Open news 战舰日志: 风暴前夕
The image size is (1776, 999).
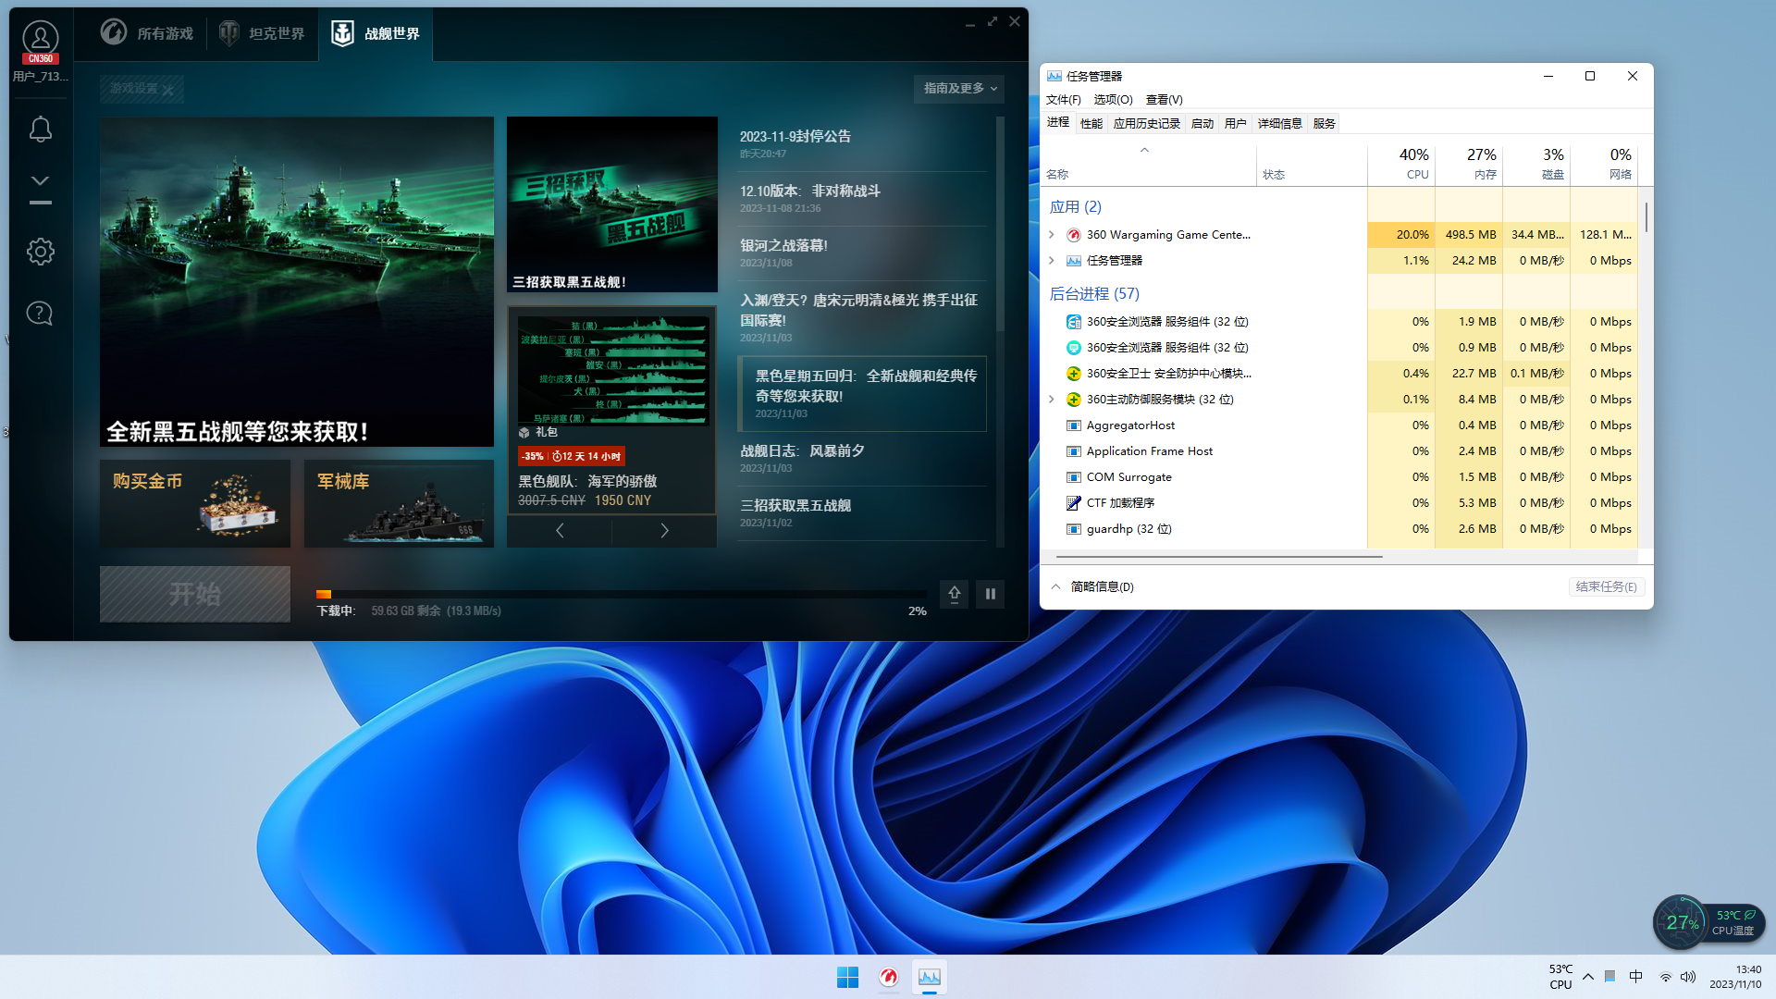[x=862, y=459]
